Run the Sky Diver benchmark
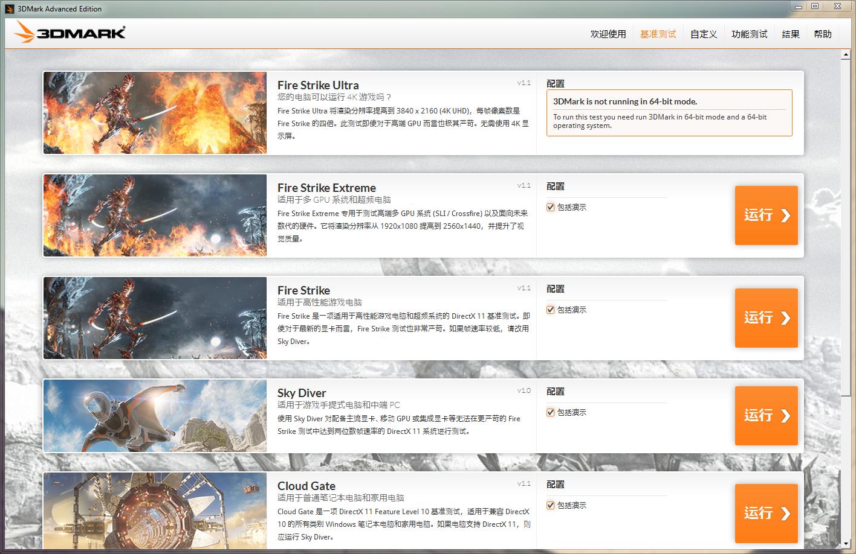The image size is (856, 554). pyautogui.click(x=766, y=416)
